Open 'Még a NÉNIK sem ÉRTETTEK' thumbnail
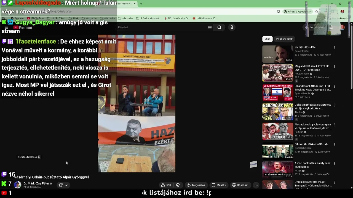This screenshot has width=353, height=198. pyautogui.click(x=278, y=73)
